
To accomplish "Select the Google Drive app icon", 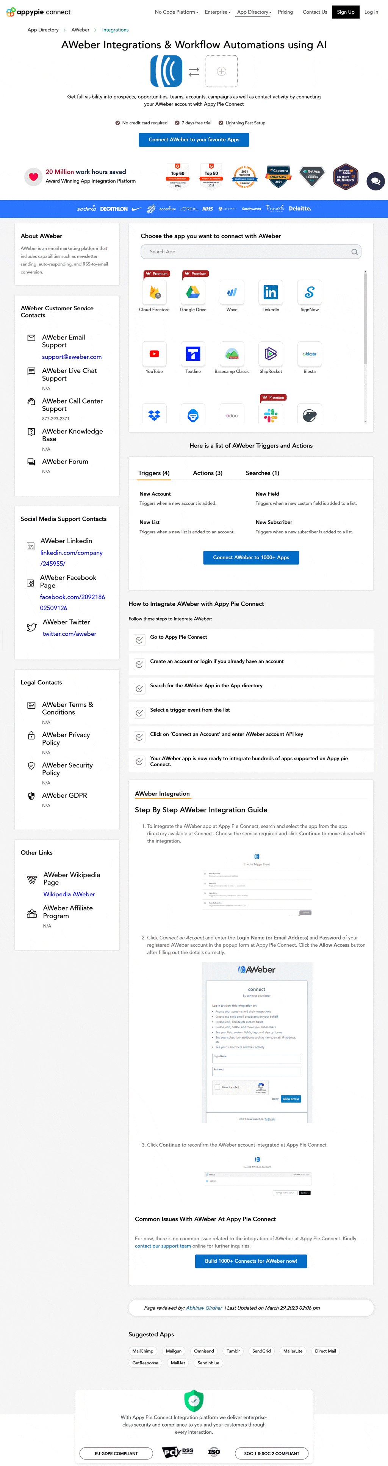I will 193,292.
